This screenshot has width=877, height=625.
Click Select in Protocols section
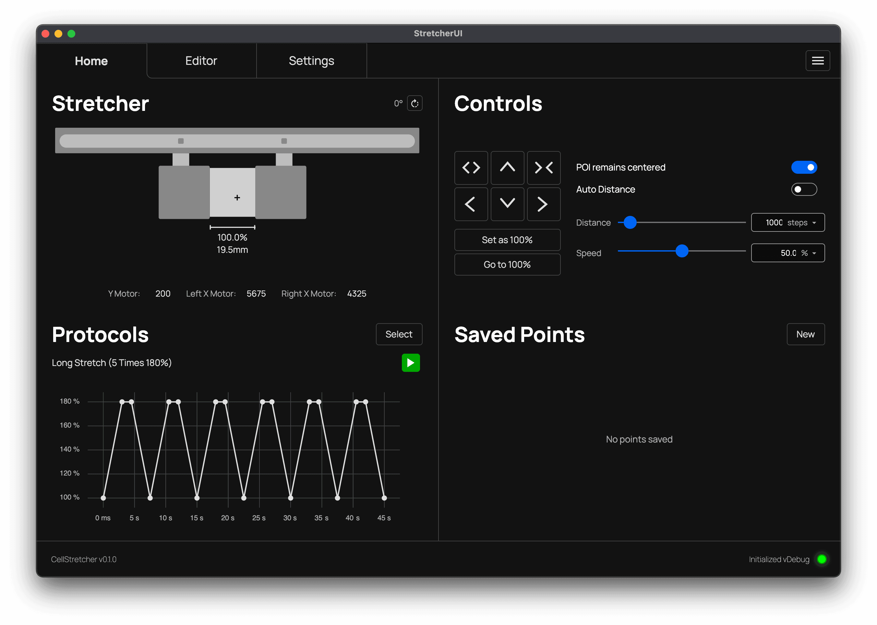point(399,334)
